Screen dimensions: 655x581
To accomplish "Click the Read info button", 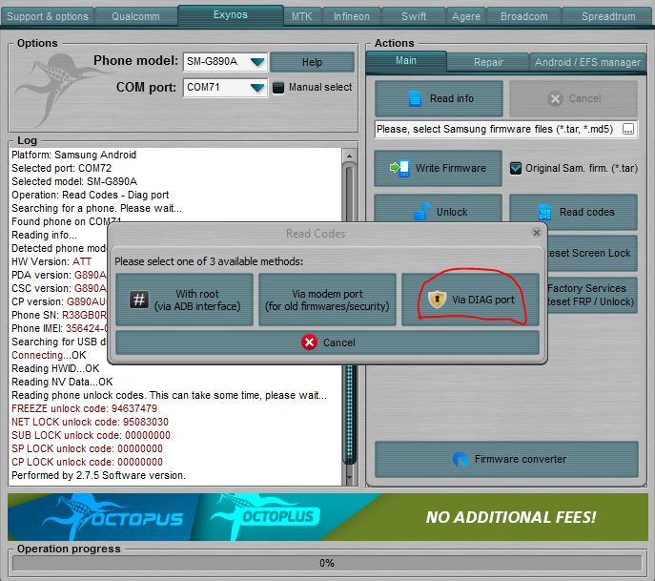I will (x=439, y=98).
